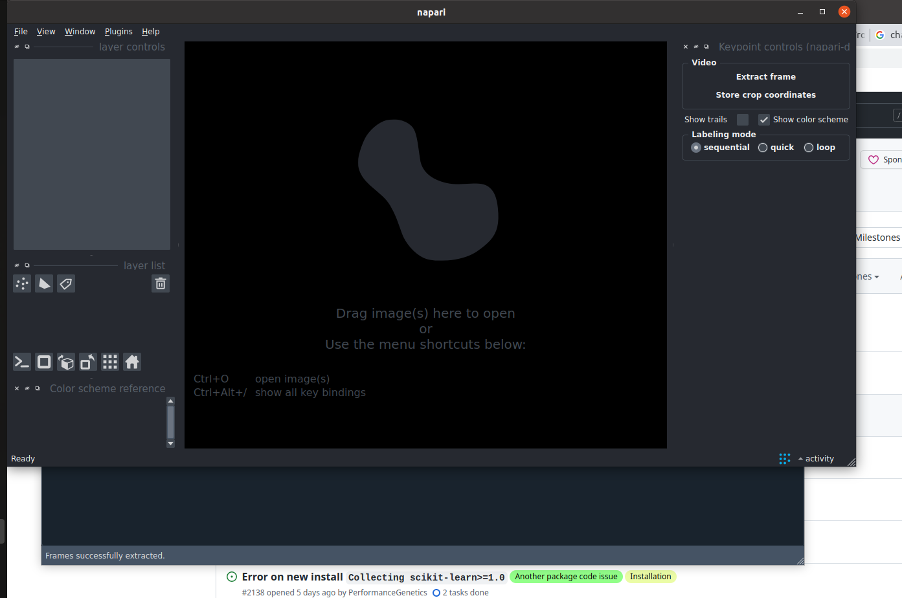Add a new Labels layer

65,283
